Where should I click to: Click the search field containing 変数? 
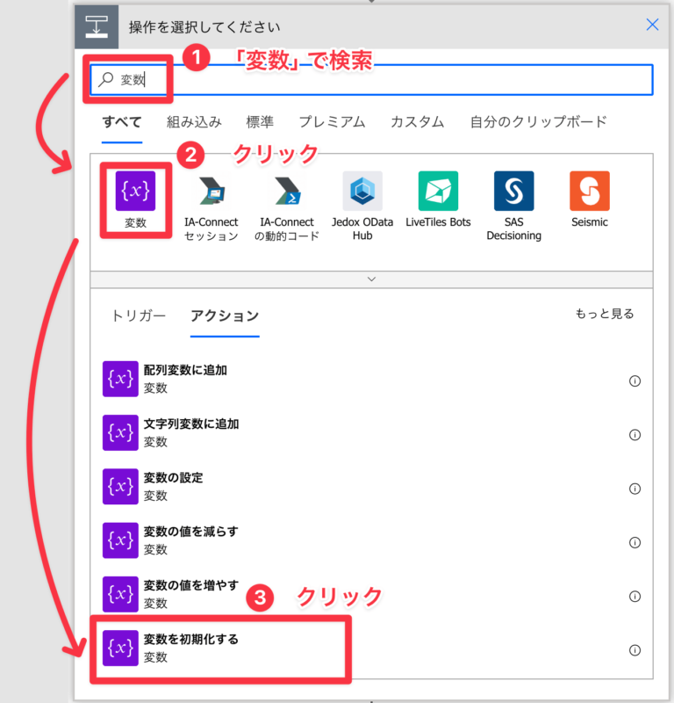pos(395,79)
